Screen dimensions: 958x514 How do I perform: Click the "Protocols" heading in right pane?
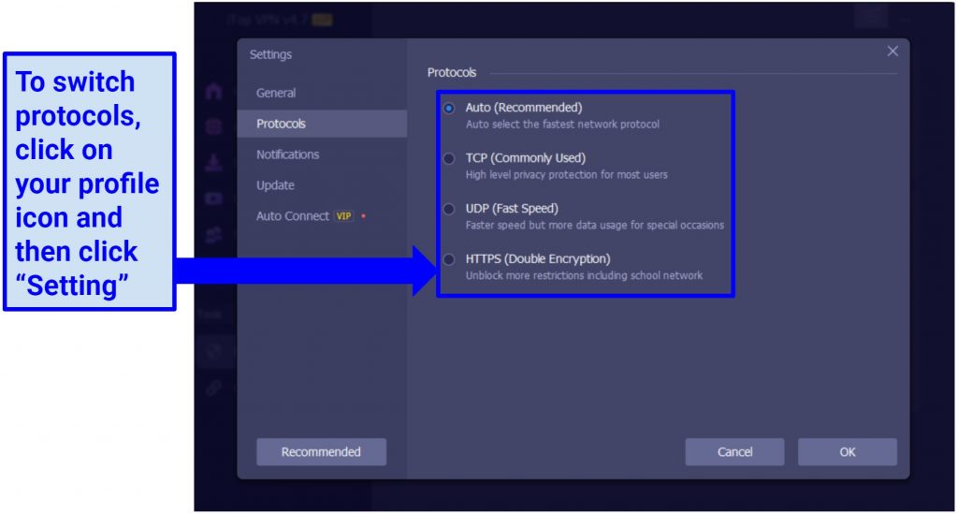[x=452, y=73]
